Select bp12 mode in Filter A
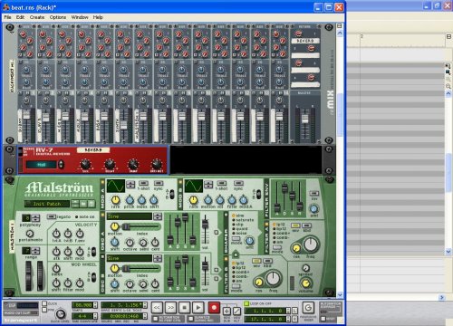 [281, 229]
